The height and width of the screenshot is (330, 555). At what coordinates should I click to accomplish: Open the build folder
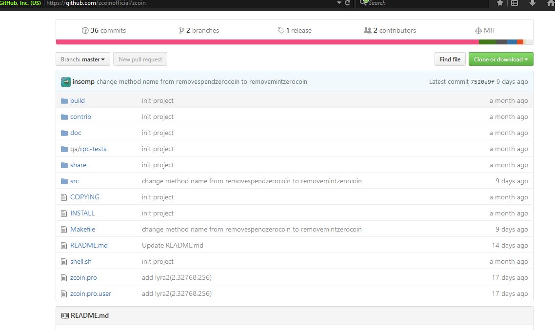(x=78, y=100)
